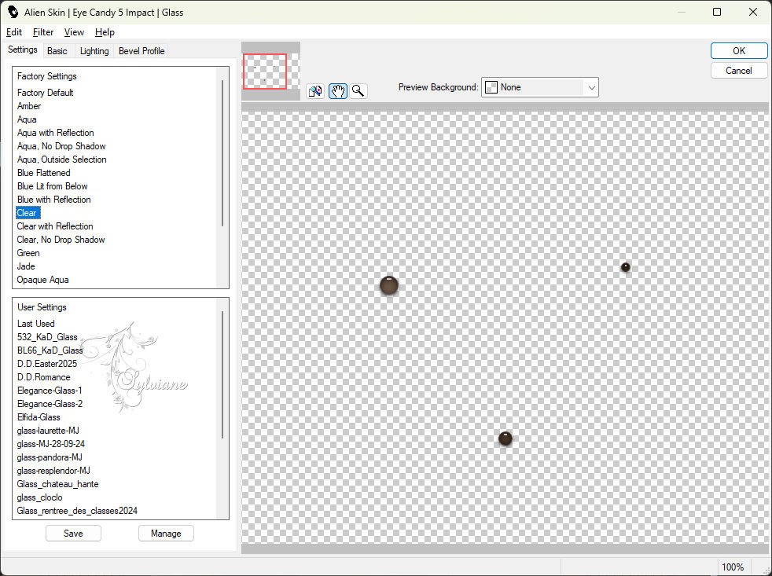The image size is (772, 576).
Task: Select the Elegance-Glass-2 user setting
Action: (x=50, y=404)
